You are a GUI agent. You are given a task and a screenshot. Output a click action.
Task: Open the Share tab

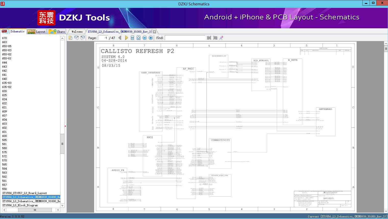tap(57, 32)
